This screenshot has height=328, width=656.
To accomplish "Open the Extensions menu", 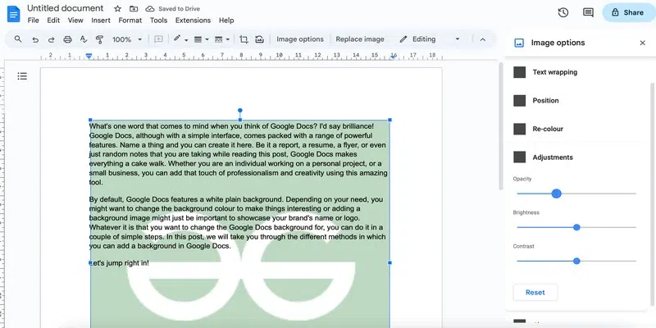I will tap(193, 20).
